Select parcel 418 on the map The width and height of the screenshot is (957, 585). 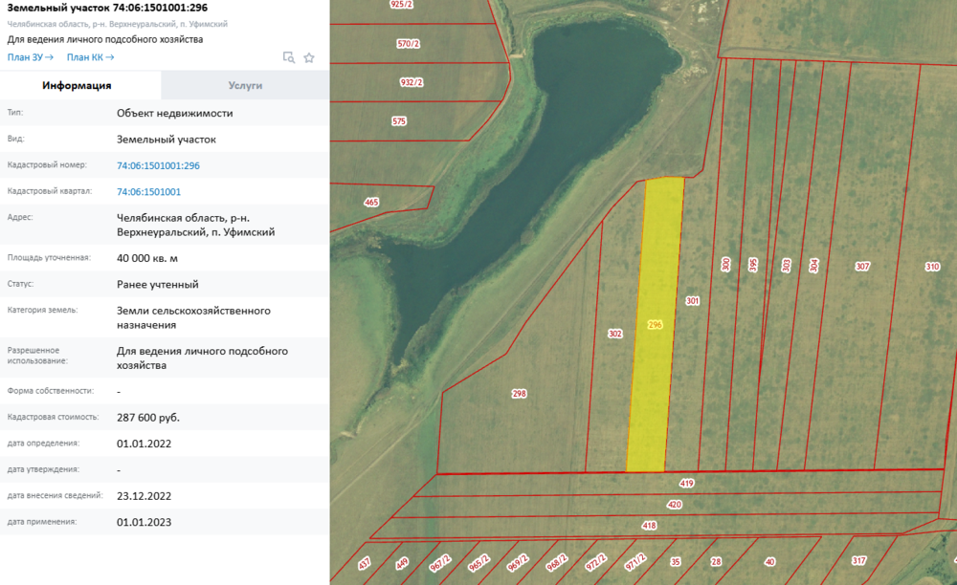point(649,526)
